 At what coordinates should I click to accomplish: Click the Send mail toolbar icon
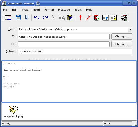click(x=8, y=18)
